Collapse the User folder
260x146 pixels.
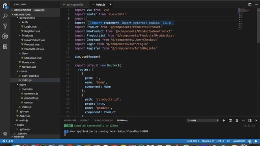pos(25,54)
